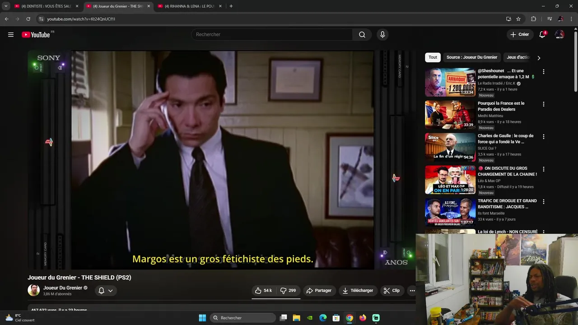Click the address bar URL
Image resolution: width=578 pixels, height=325 pixels.
[81, 19]
